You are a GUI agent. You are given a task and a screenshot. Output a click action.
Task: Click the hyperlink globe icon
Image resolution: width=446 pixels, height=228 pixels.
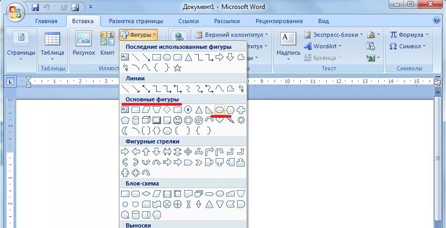[178, 36]
